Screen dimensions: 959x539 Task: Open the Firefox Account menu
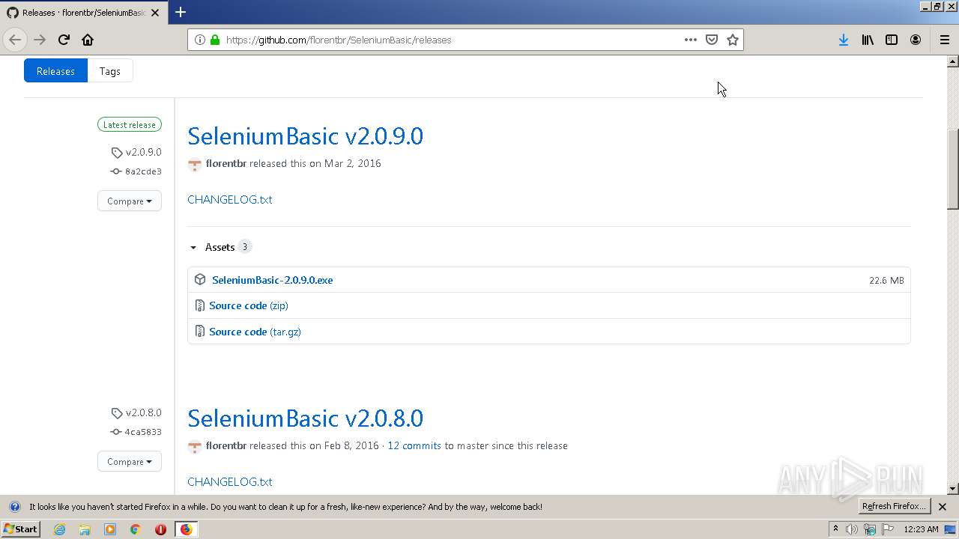[916, 40]
